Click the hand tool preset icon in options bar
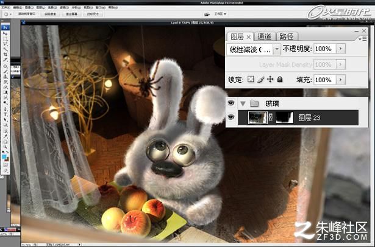Image resolution: width=375 pixels, height=247 pixels. (x=6, y=14)
